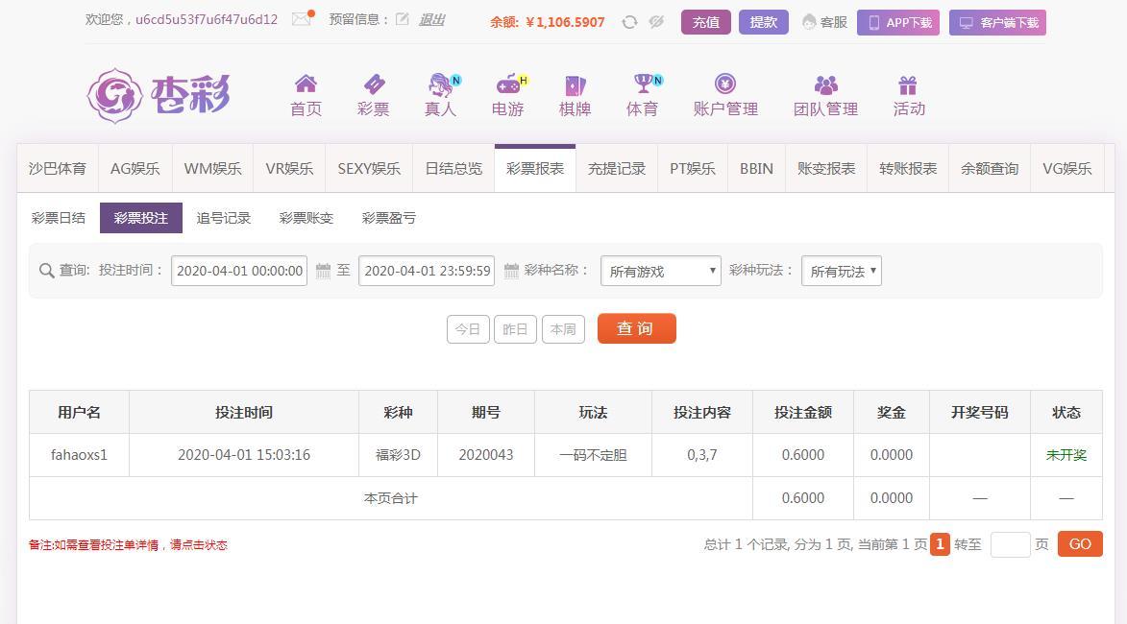The width and height of the screenshot is (1127, 624).
Task: Select 彩票报表 tab
Action: pos(535,169)
